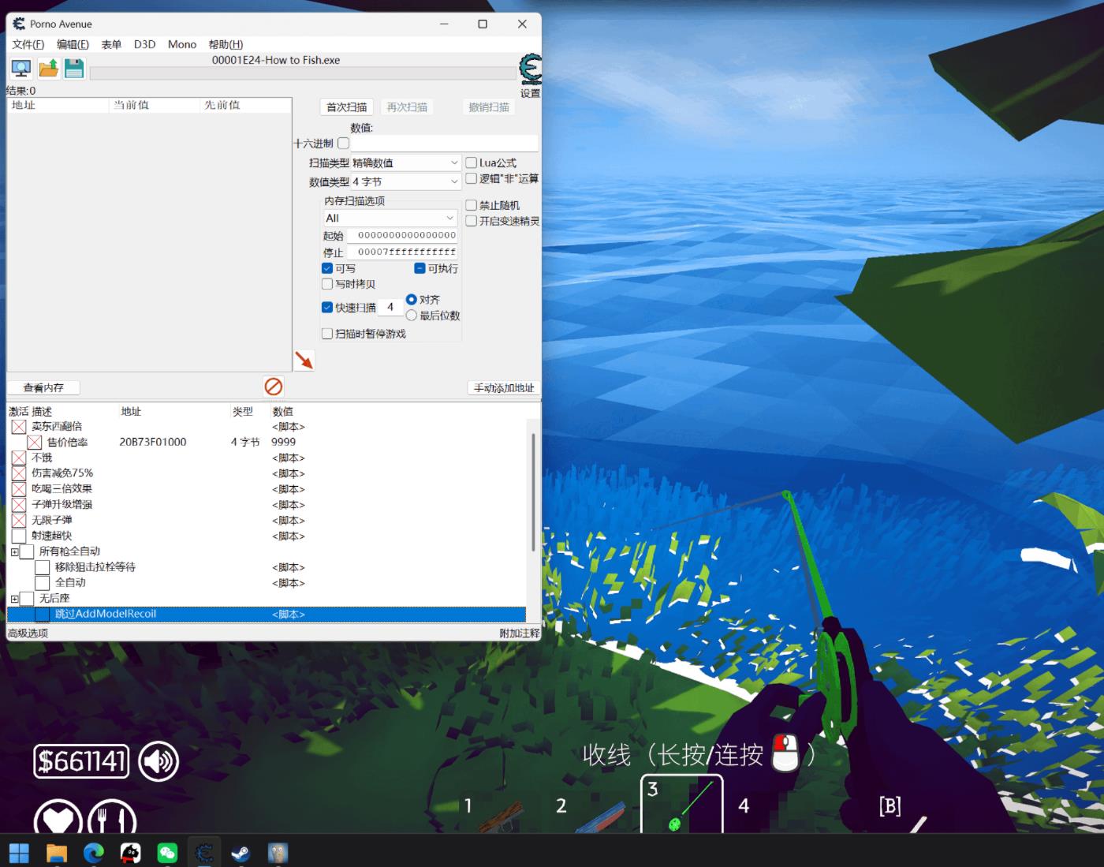
Task: Switch to the game's taskbar icon
Action: (278, 852)
